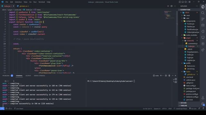Screen dimensions: 206x115
Task: Open the File menu
Action: click(7, 2)
